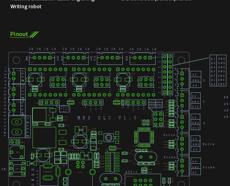Select "A6" in the analog pin table
This screenshot has width=230, height=186.
pos(213,63)
